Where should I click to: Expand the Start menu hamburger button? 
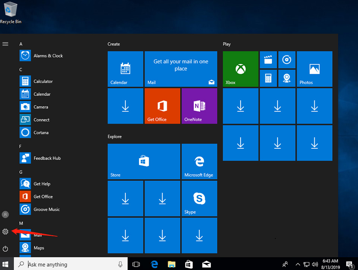[5, 44]
